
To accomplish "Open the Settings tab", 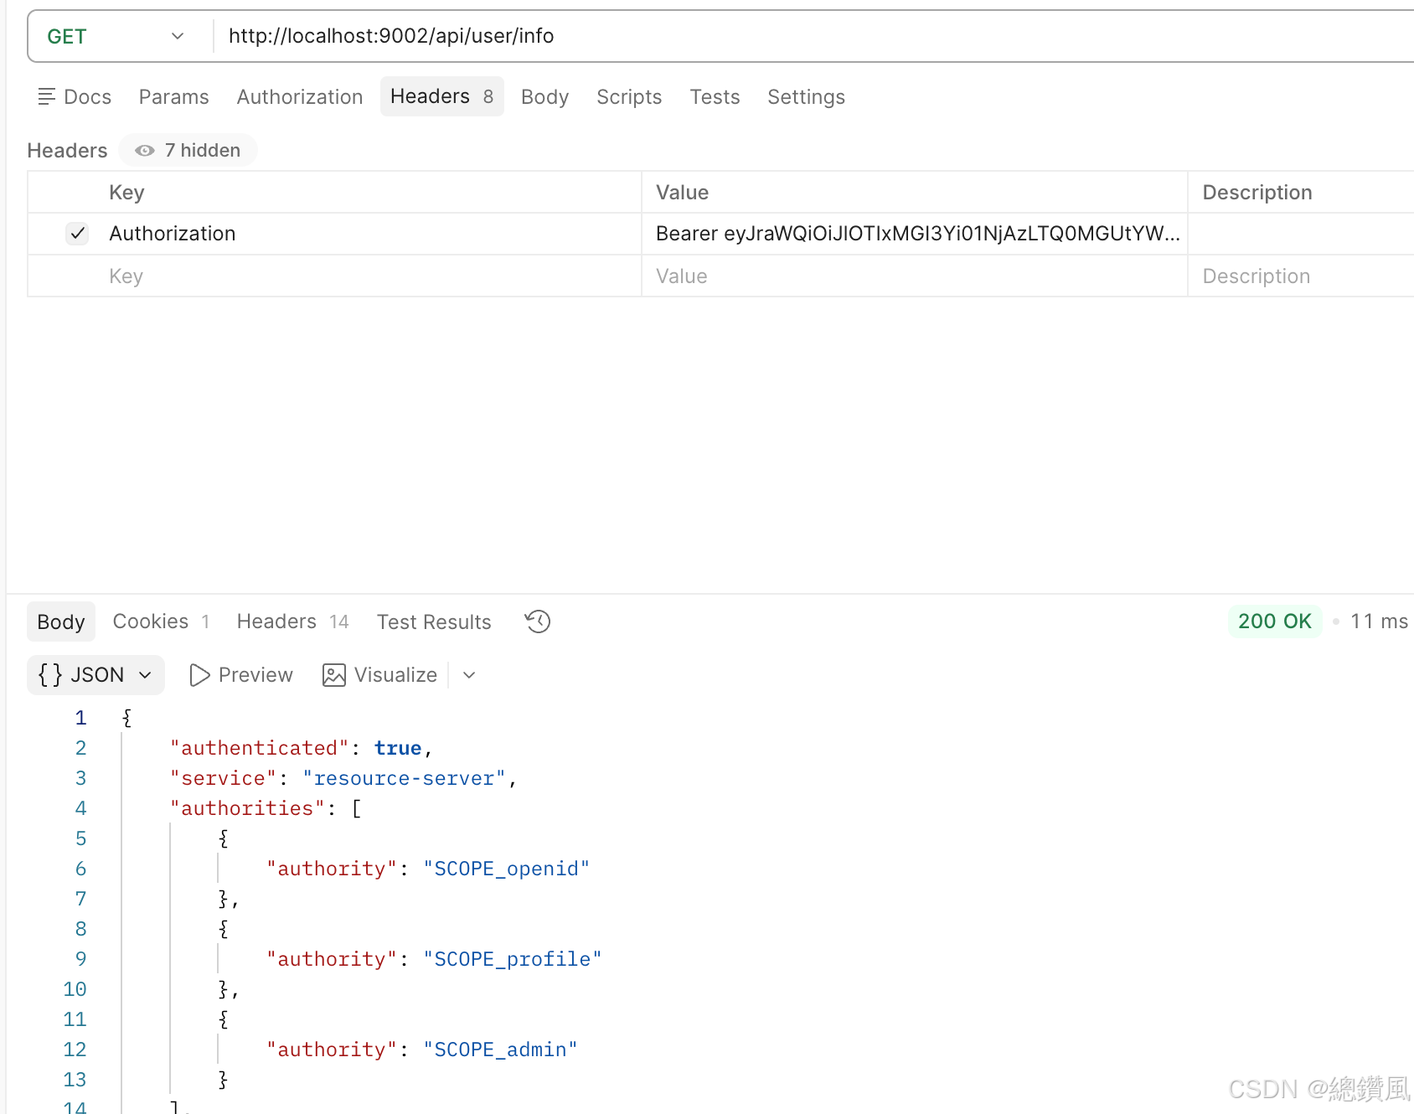I will coord(806,97).
